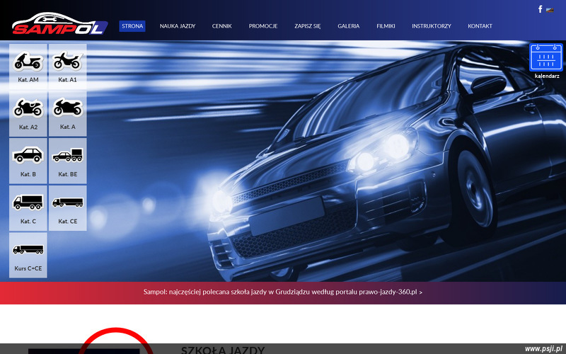Open the Kat. AM scooter category
Screen dimensions: 566x354
click(x=28, y=67)
